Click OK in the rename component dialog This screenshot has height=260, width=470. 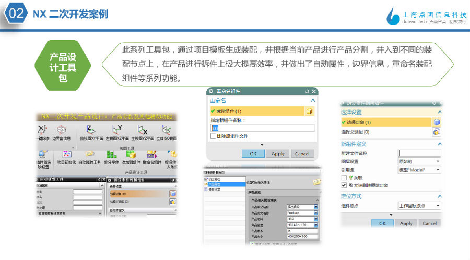(253, 154)
